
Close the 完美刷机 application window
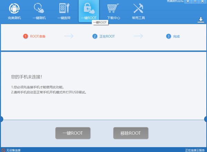[203, 1]
